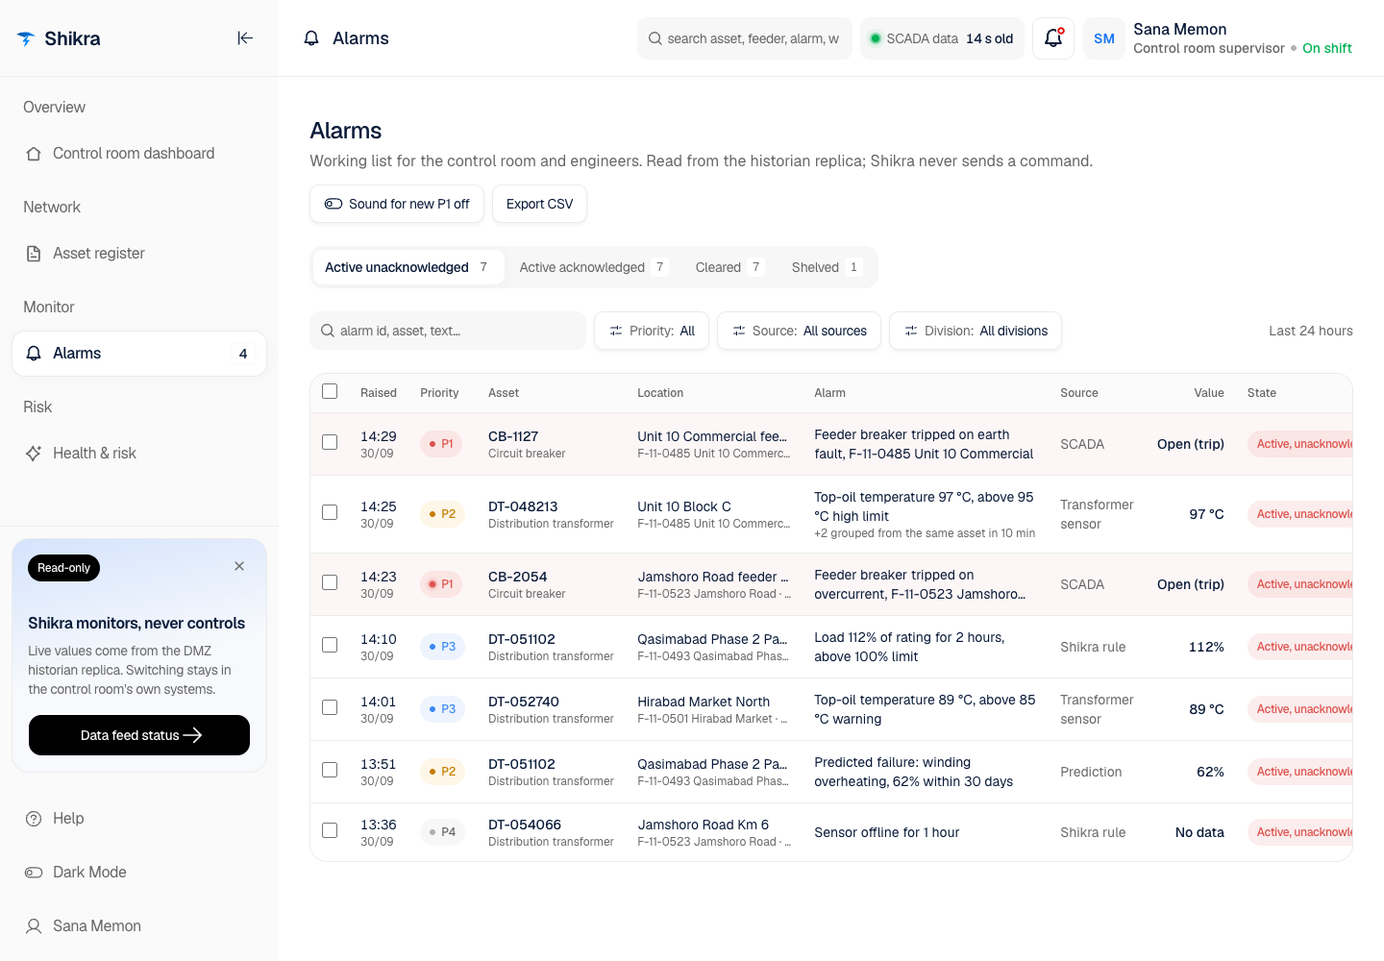The image size is (1384, 961).
Task: Click the SCADA data freshness indicator
Action: [942, 38]
